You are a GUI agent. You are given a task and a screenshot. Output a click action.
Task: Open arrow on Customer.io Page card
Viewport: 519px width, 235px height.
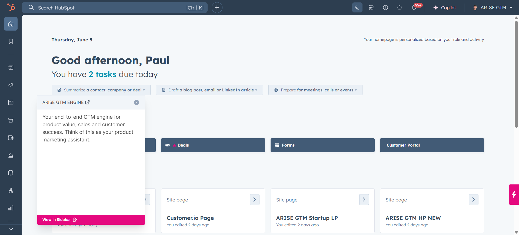[255, 200]
